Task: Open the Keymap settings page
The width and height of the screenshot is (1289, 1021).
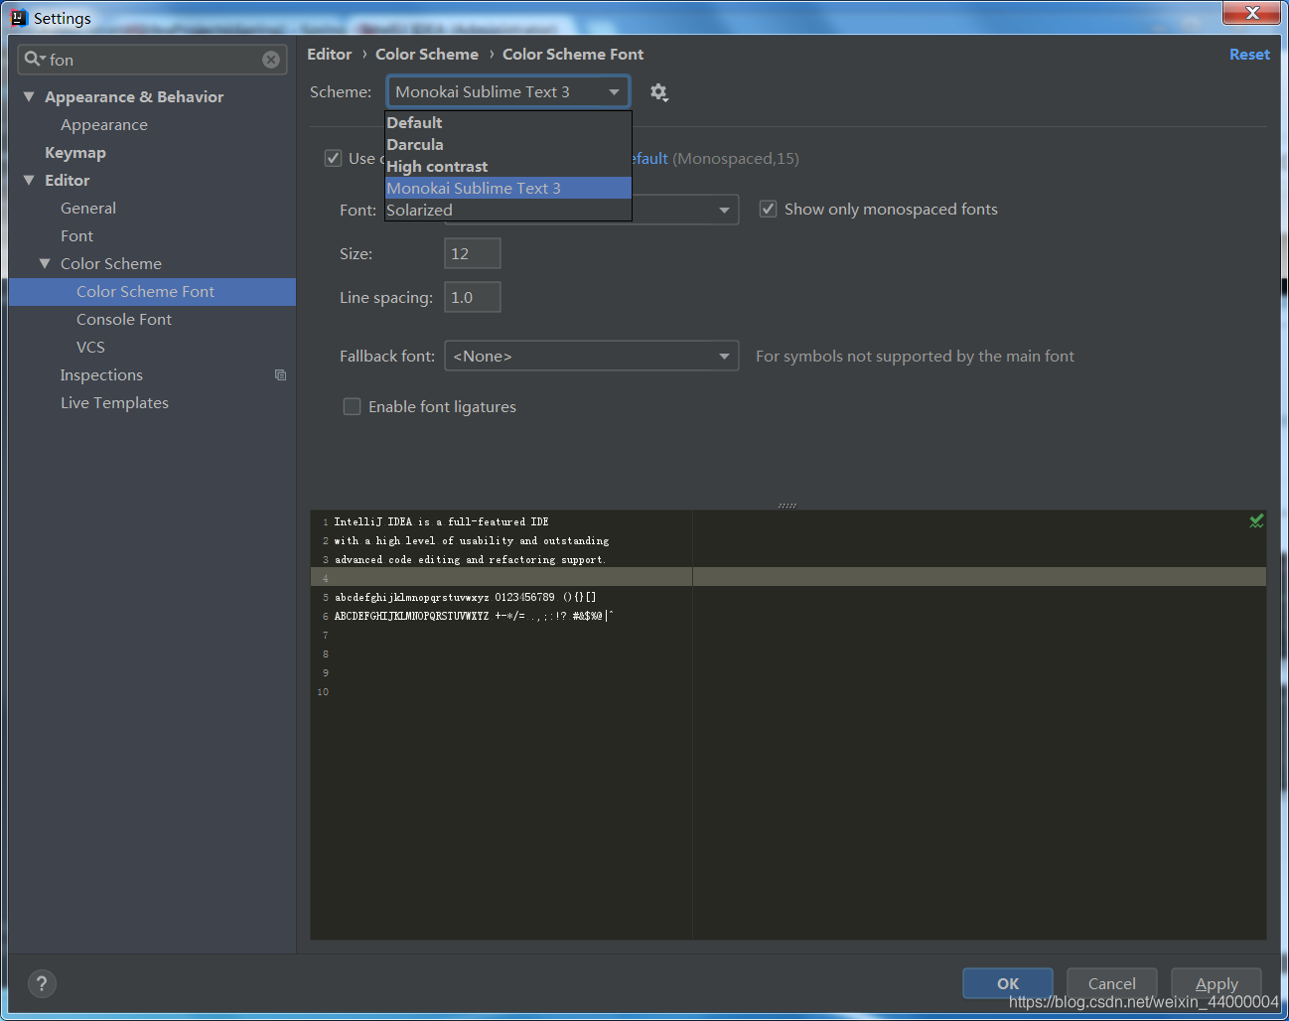Action: 75,152
